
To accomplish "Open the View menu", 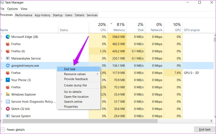I will pyautogui.click(x=24, y=9).
